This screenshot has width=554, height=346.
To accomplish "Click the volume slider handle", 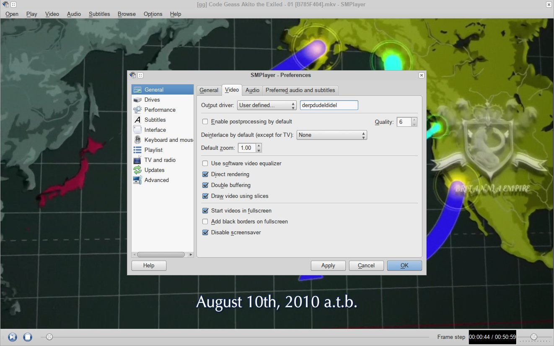I will coord(533,337).
